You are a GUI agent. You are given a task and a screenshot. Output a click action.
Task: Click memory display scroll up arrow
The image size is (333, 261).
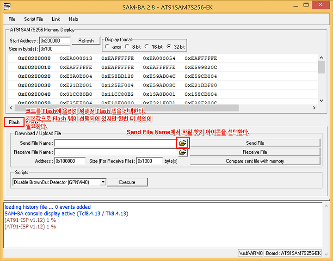pyautogui.click(x=321, y=57)
